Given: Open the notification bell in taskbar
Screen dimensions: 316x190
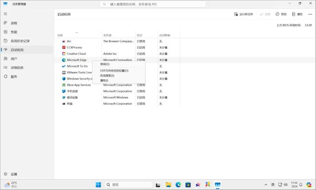Looking at the screenshot, I should (x=301, y=185).
